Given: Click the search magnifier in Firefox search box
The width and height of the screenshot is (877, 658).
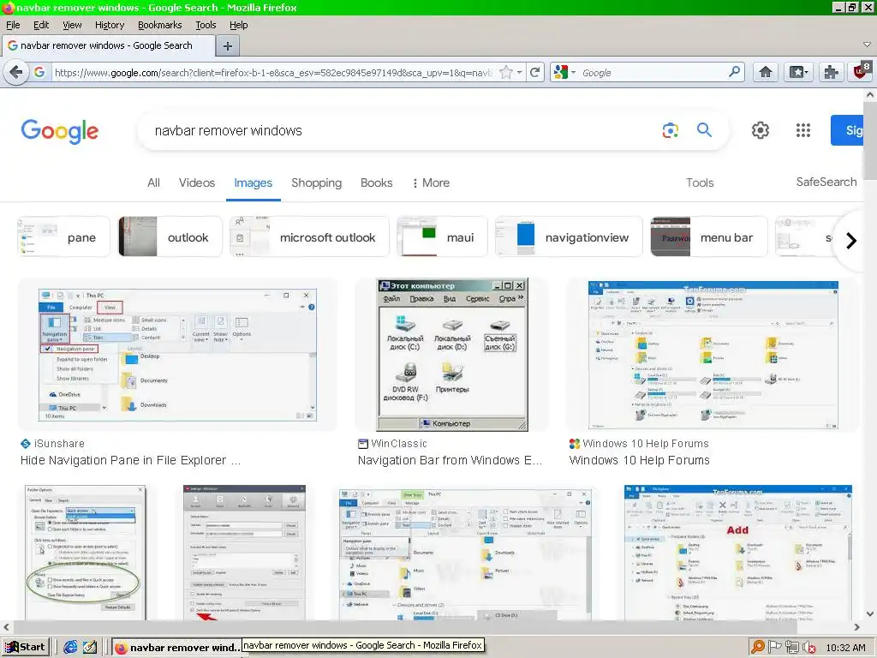Looking at the screenshot, I should [734, 72].
